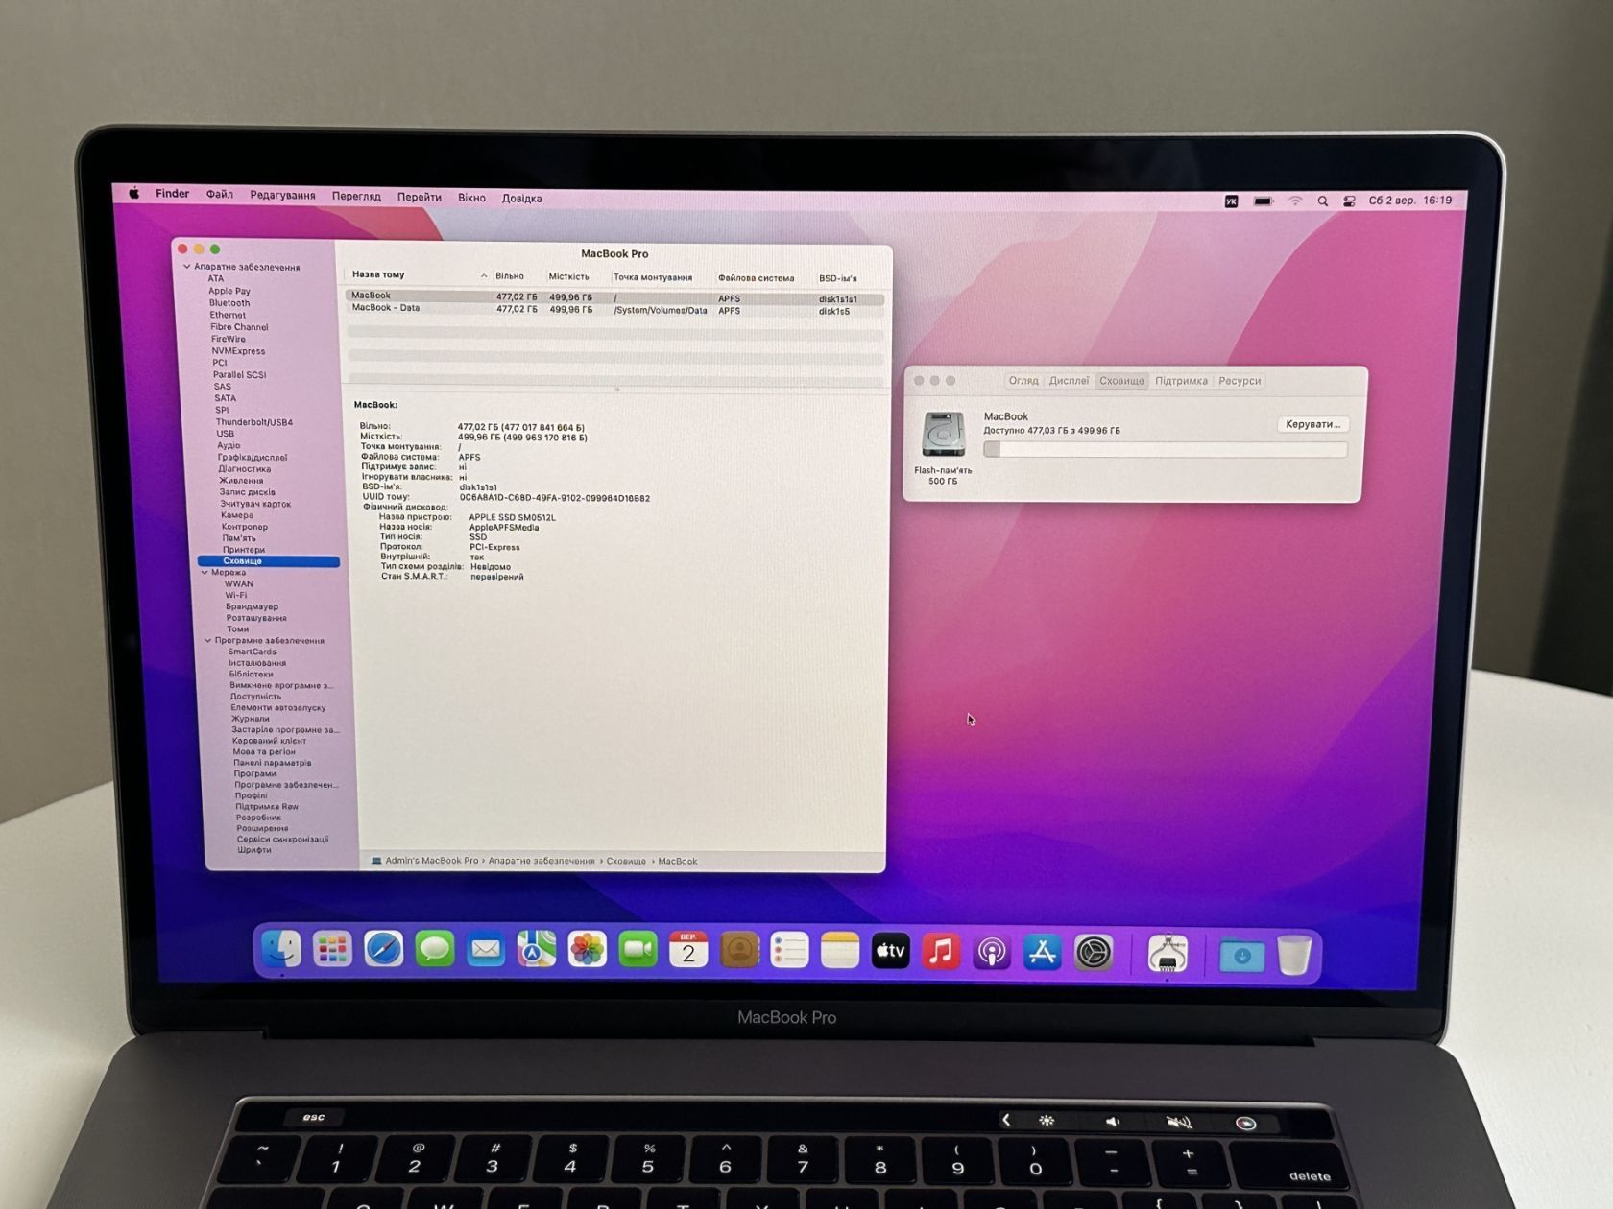Open the Messages app in the Dock
Image resolution: width=1613 pixels, height=1209 pixels.
click(x=434, y=950)
